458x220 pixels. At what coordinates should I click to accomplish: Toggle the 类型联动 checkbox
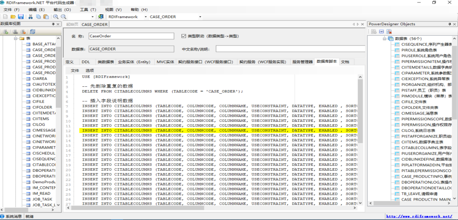[x=183, y=36]
